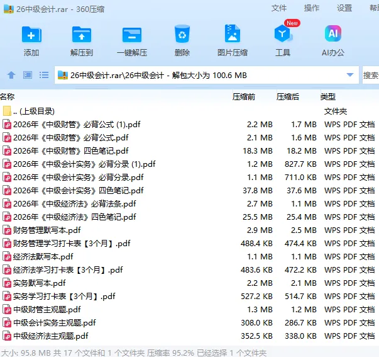Click the PDF icon of 实务默写本.pdf
This screenshot has width=379, height=357.
[8, 283]
